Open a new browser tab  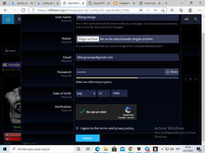point(166,3)
